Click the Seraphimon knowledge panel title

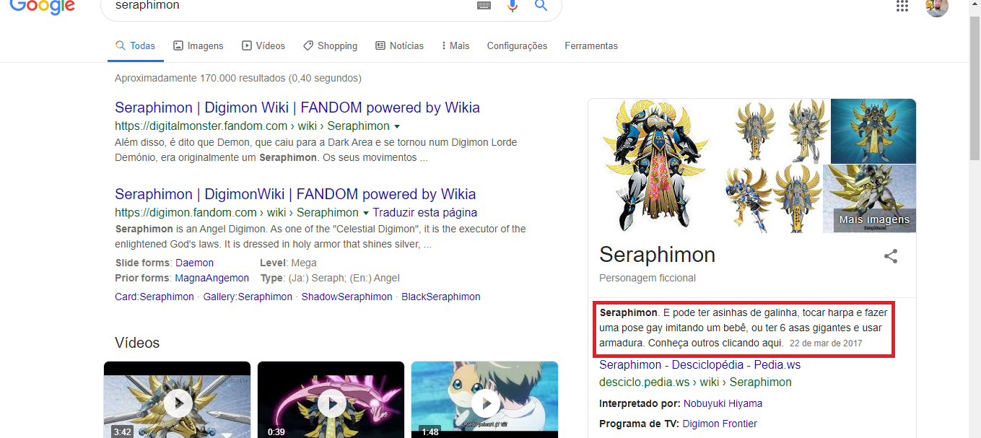(x=657, y=255)
